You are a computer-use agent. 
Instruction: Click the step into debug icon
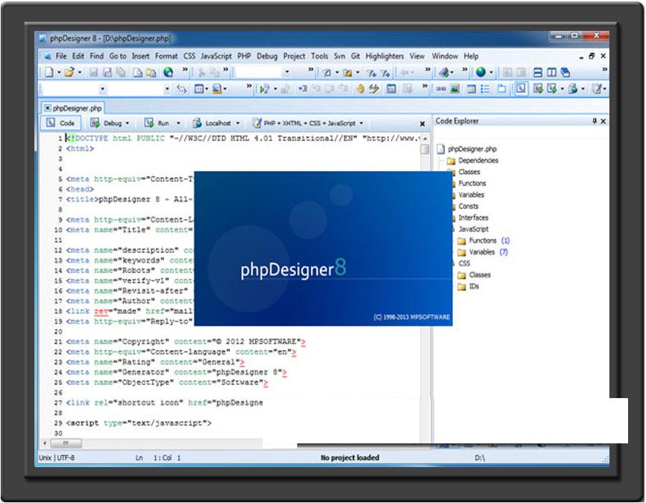303,88
